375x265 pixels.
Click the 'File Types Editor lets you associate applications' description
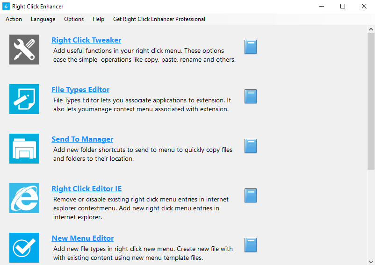[x=142, y=105]
